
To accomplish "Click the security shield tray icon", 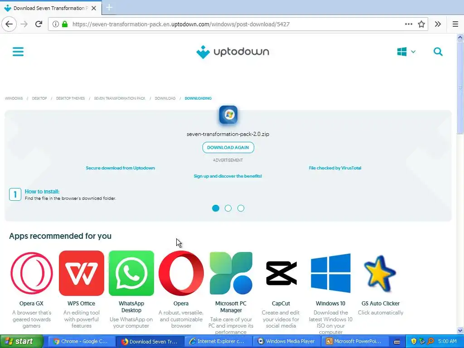I will [414, 342].
